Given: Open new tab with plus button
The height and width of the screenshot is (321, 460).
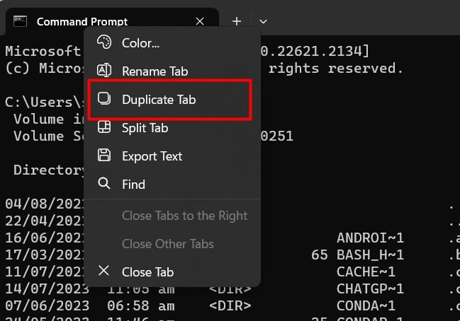Looking at the screenshot, I should [237, 21].
